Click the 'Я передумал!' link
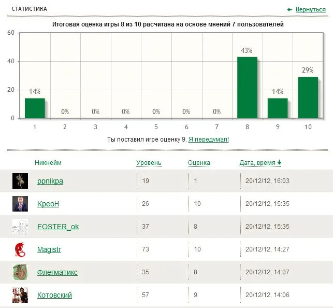 click(208, 139)
